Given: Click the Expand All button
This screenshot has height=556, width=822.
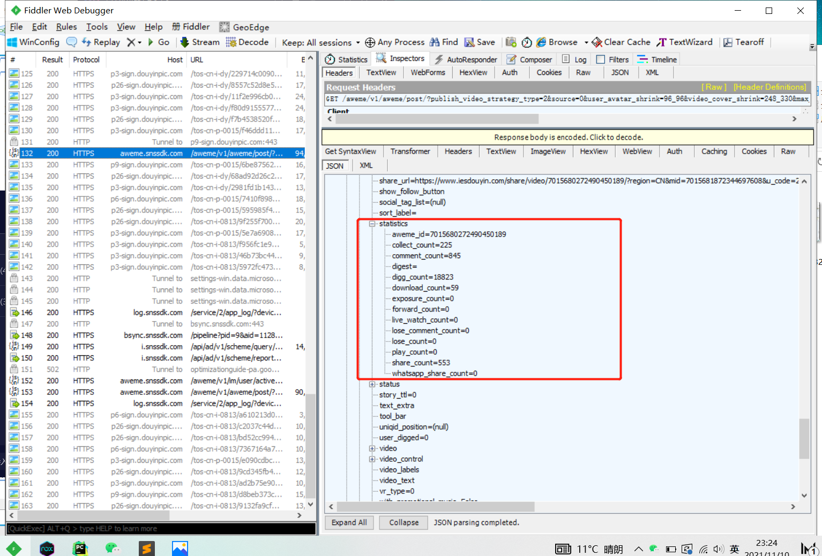Looking at the screenshot, I should [x=349, y=522].
